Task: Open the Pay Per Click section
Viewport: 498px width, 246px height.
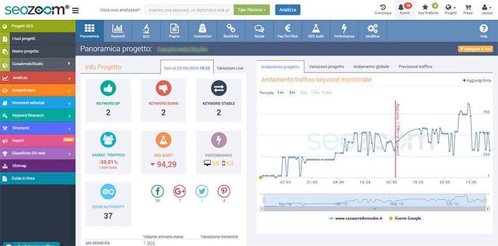Action: pos(287,31)
